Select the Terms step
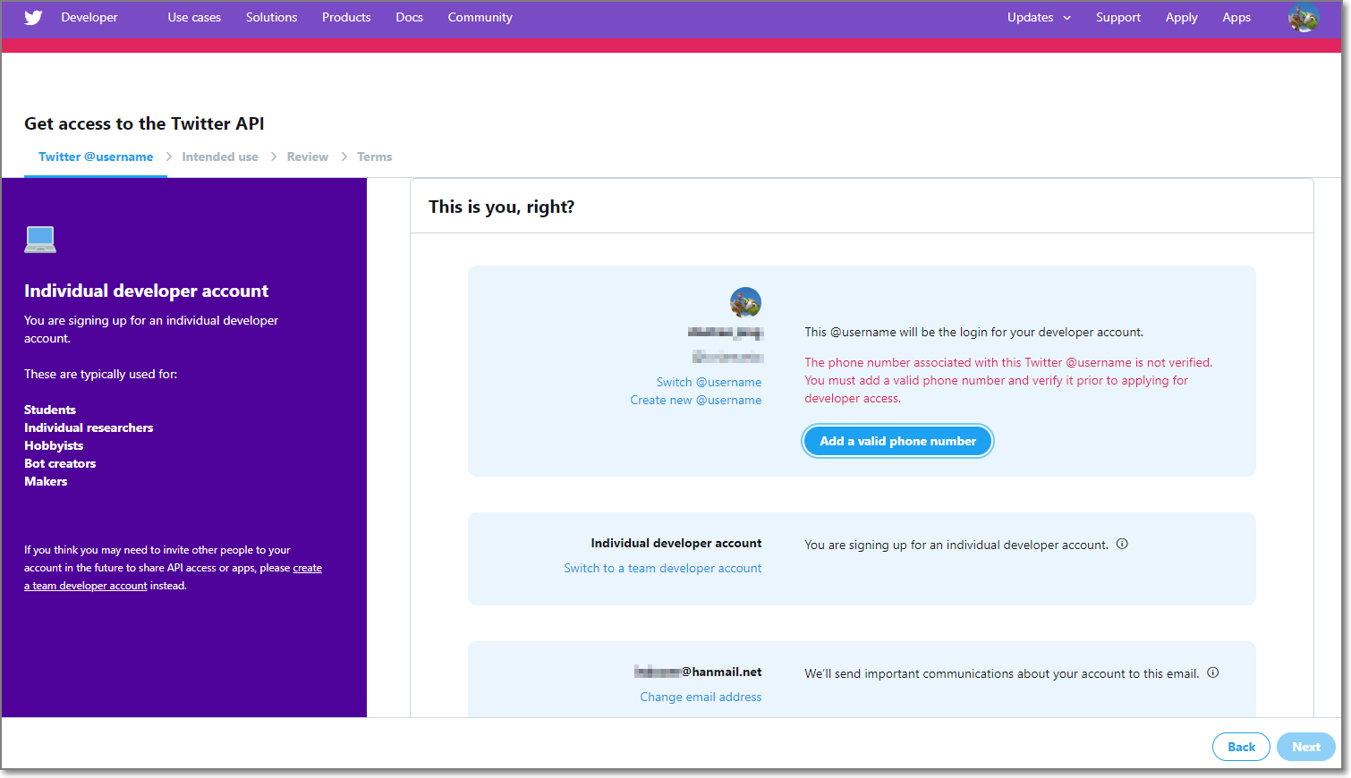This screenshot has width=1351, height=778. click(375, 156)
